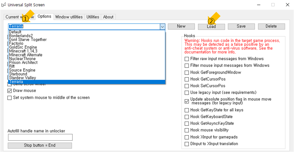Toggle Hook SetCursorPos checkbox
This screenshot has width=294, height=153.
[187, 86]
